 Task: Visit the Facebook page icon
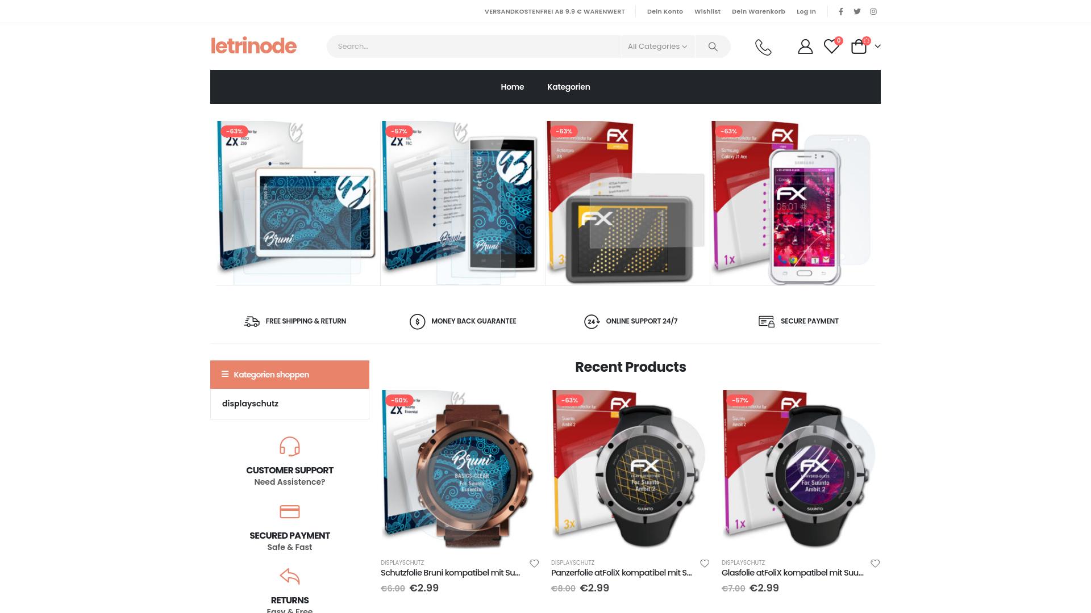point(841,11)
